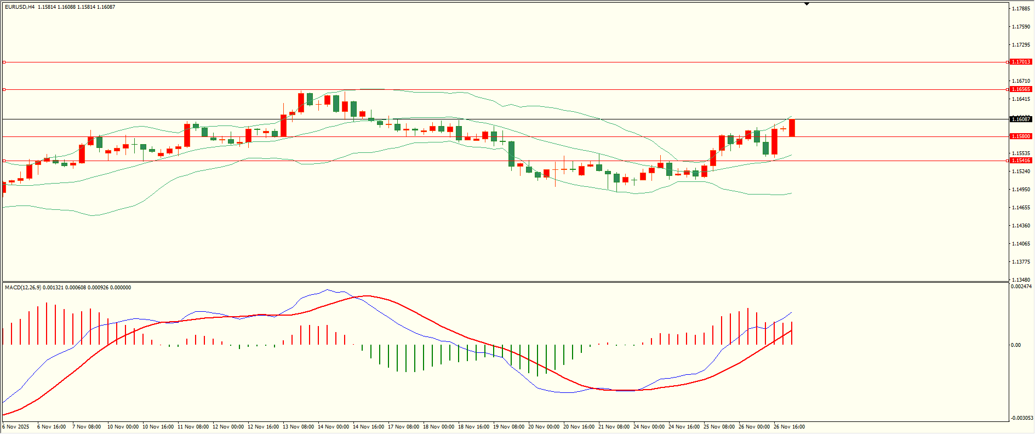This screenshot has width=1035, height=434.
Task: Select left handle of the 1.16565 line
Action: click(4, 89)
